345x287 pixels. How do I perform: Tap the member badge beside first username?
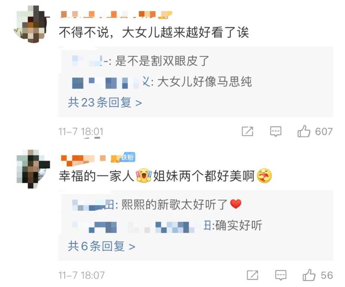(x=166, y=15)
